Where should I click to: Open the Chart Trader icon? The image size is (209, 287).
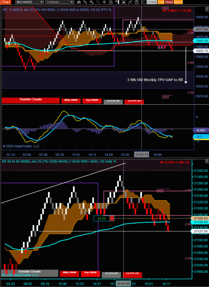[117, 2]
